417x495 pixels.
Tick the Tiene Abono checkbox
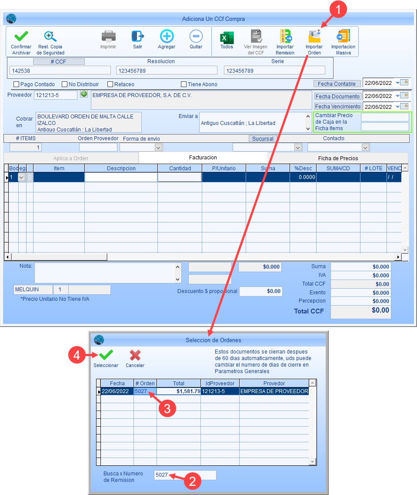point(184,84)
